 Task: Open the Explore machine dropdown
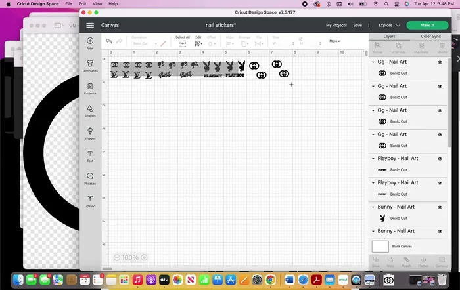tap(389, 25)
